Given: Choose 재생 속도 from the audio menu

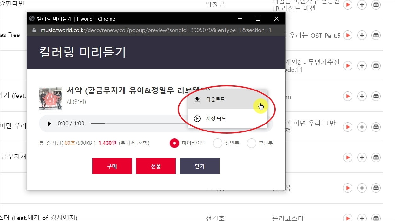Looking at the screenshot, I should pyautogui.click(x=228, y=118).
